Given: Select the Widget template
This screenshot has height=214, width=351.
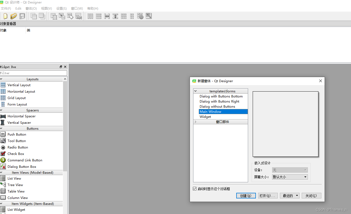Looking at the screenshot, I should [205, 117].
